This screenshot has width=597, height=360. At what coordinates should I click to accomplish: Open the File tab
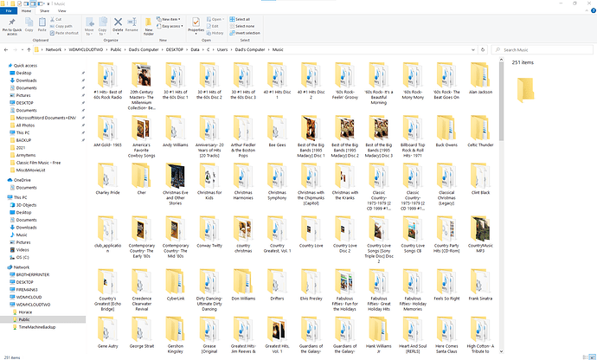pos(9,10)
